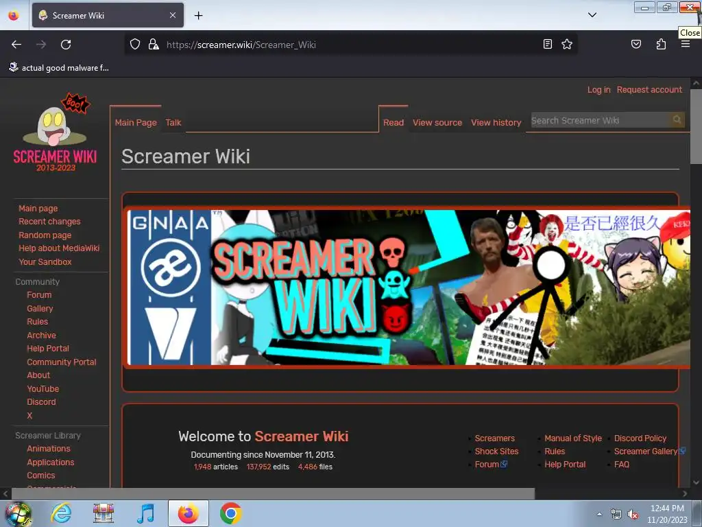Open Windows Start menu orb

coord(18,513)
